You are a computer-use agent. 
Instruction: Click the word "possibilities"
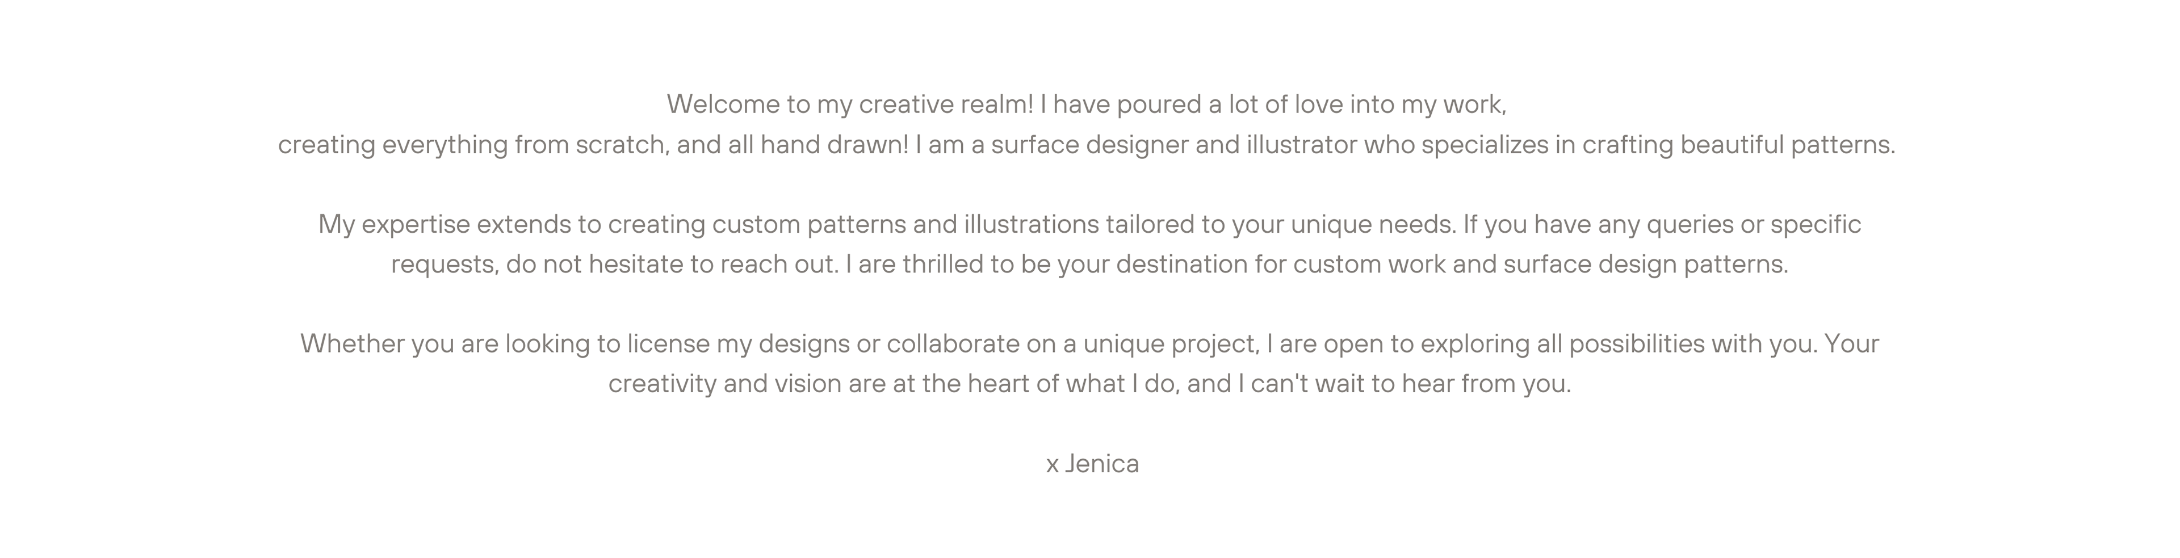tap(1637, 344)
